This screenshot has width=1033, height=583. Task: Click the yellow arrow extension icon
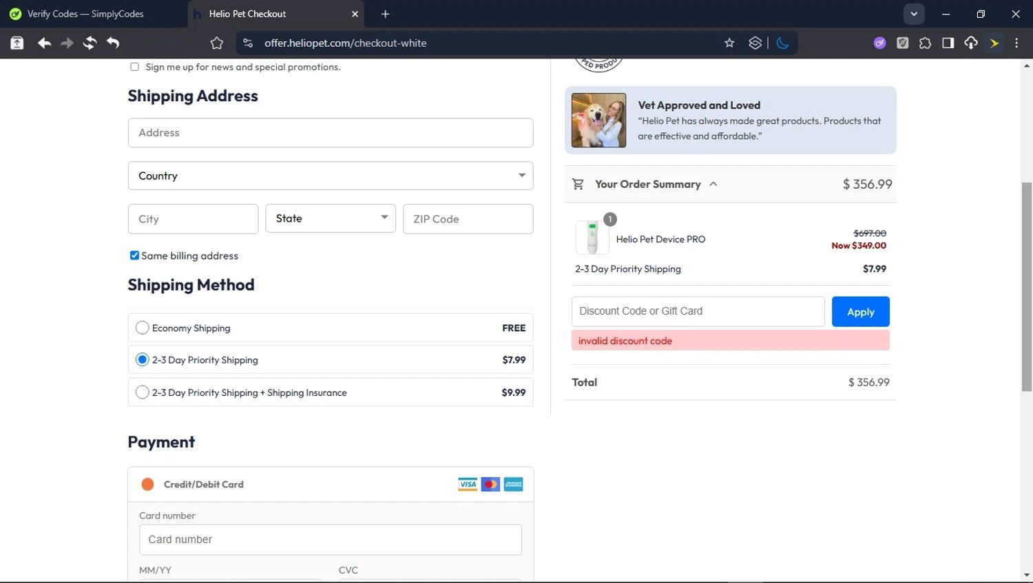(x=994, y=43)
